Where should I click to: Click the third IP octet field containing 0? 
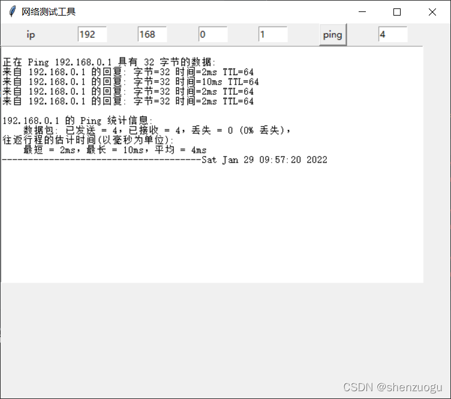coord(213,35)
